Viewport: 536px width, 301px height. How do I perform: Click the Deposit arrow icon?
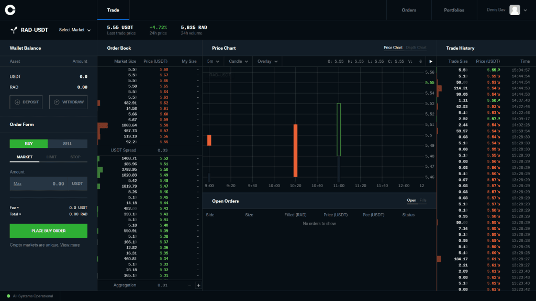pyautogui.click(x=17, y=102)
